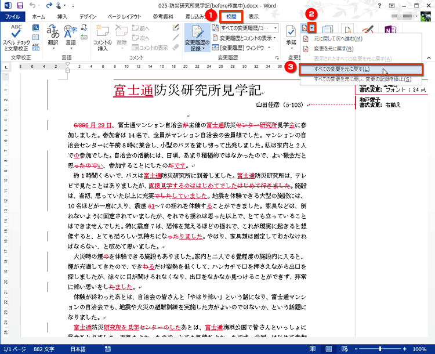Screen dimensions: 435x354
Task: Open linked notes OneNote icon
Action: (390, 30)
